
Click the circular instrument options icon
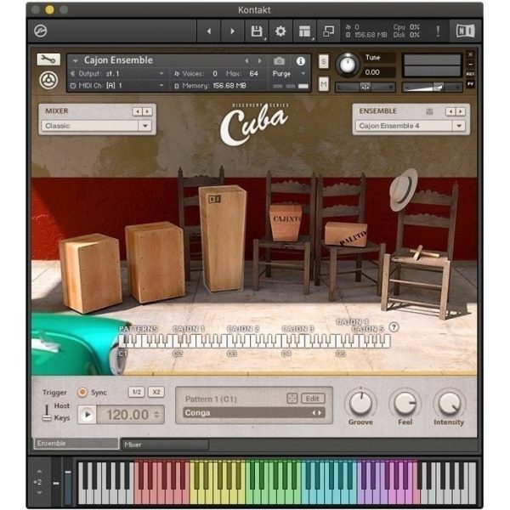point(48,80)
